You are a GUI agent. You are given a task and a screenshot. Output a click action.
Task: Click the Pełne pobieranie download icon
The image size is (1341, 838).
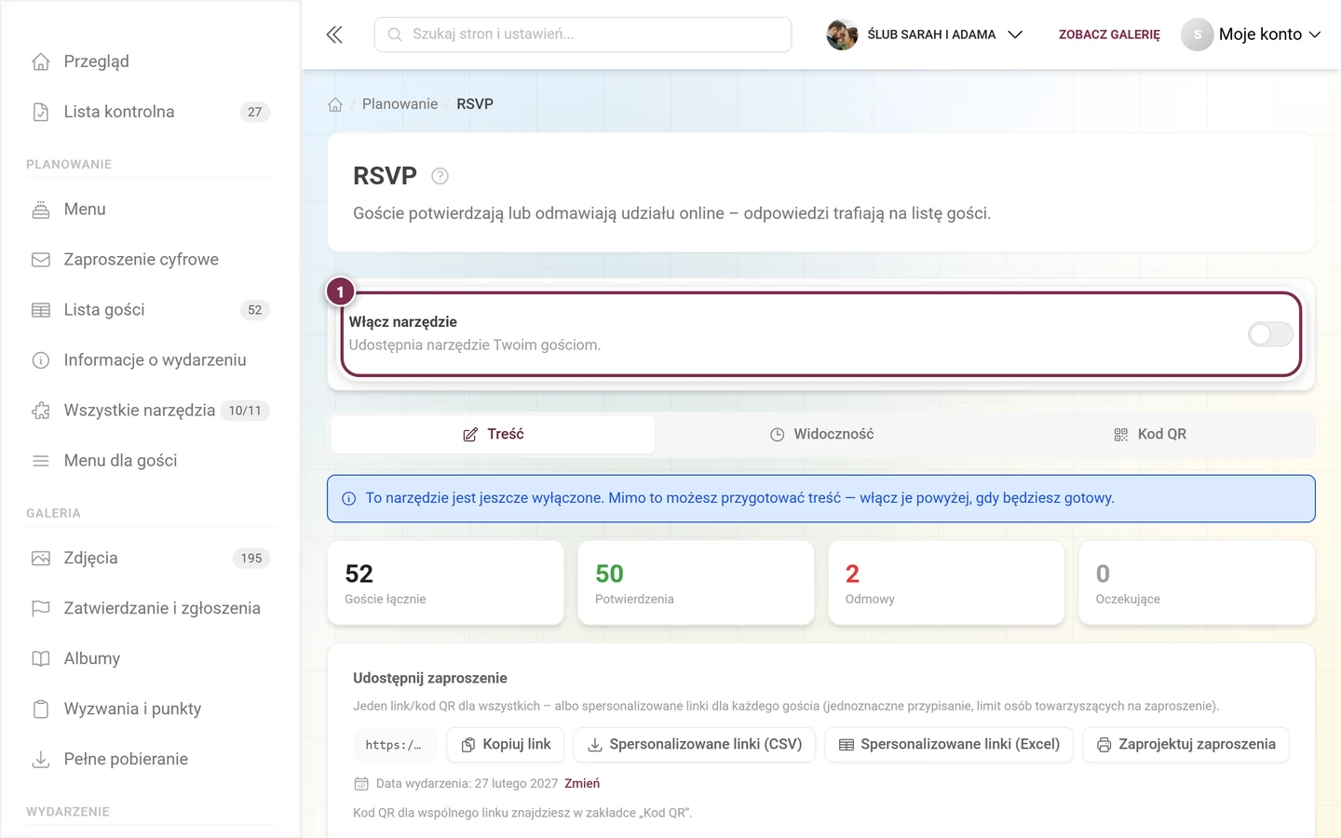41,760
